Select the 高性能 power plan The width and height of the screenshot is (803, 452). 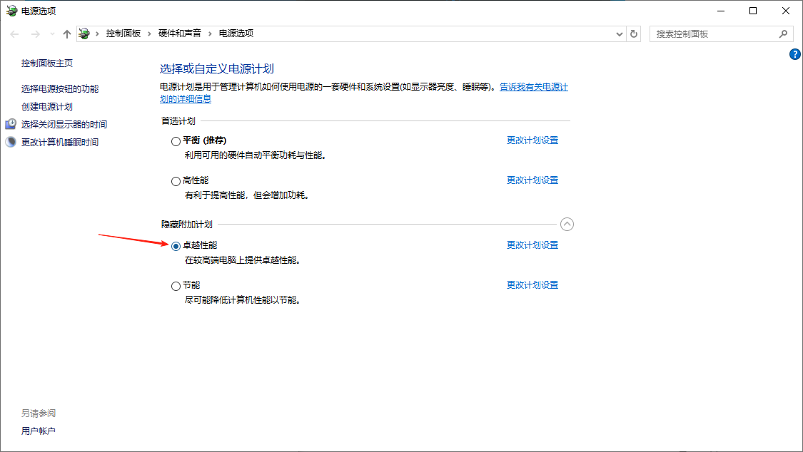pyautogui.click(x=176, y=181)
